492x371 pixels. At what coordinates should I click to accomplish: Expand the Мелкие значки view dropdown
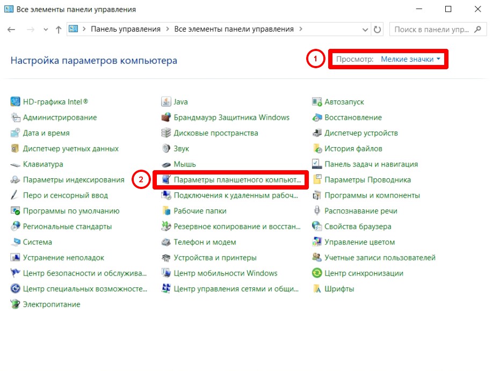pos(410,59)
